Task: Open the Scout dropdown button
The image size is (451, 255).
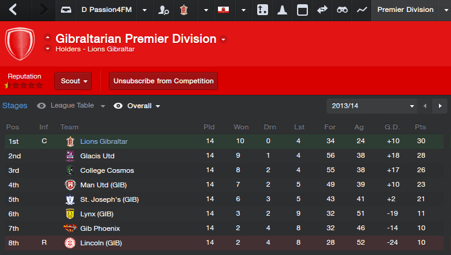Action: [72, 81]
